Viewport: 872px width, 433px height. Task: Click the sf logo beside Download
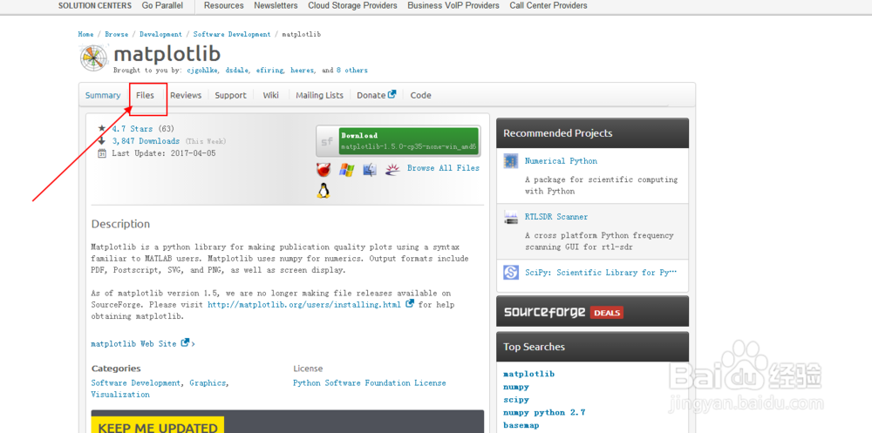point(328,142)
